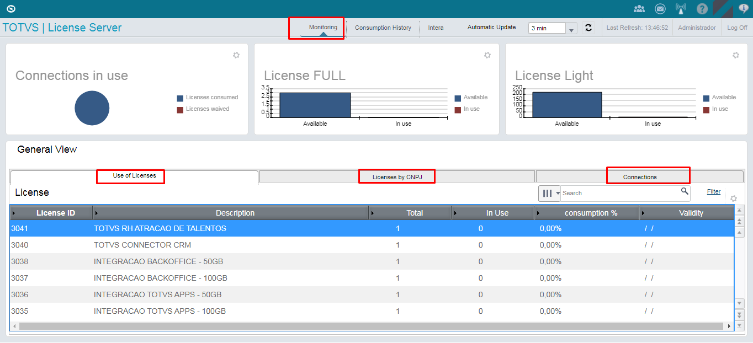Click the broadcast antenna icon
Image resolution: width=753 pixels, height=343 pixels.
(x=681, y=9)
